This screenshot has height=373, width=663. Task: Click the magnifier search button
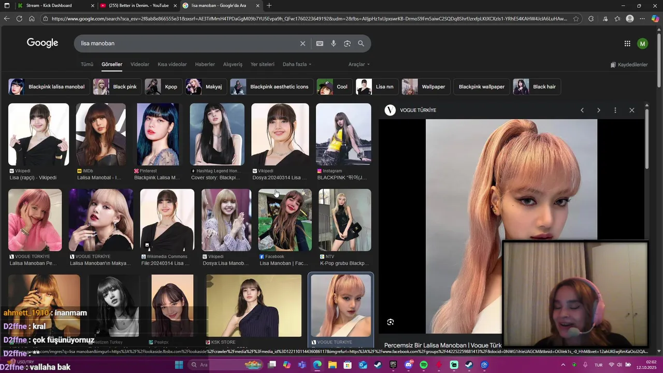coord(361,44)
